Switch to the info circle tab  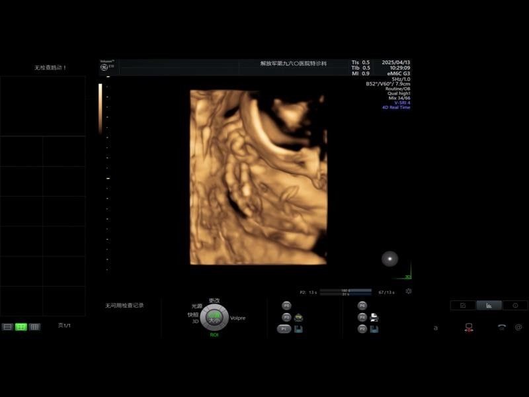click(x=515, y=306)
